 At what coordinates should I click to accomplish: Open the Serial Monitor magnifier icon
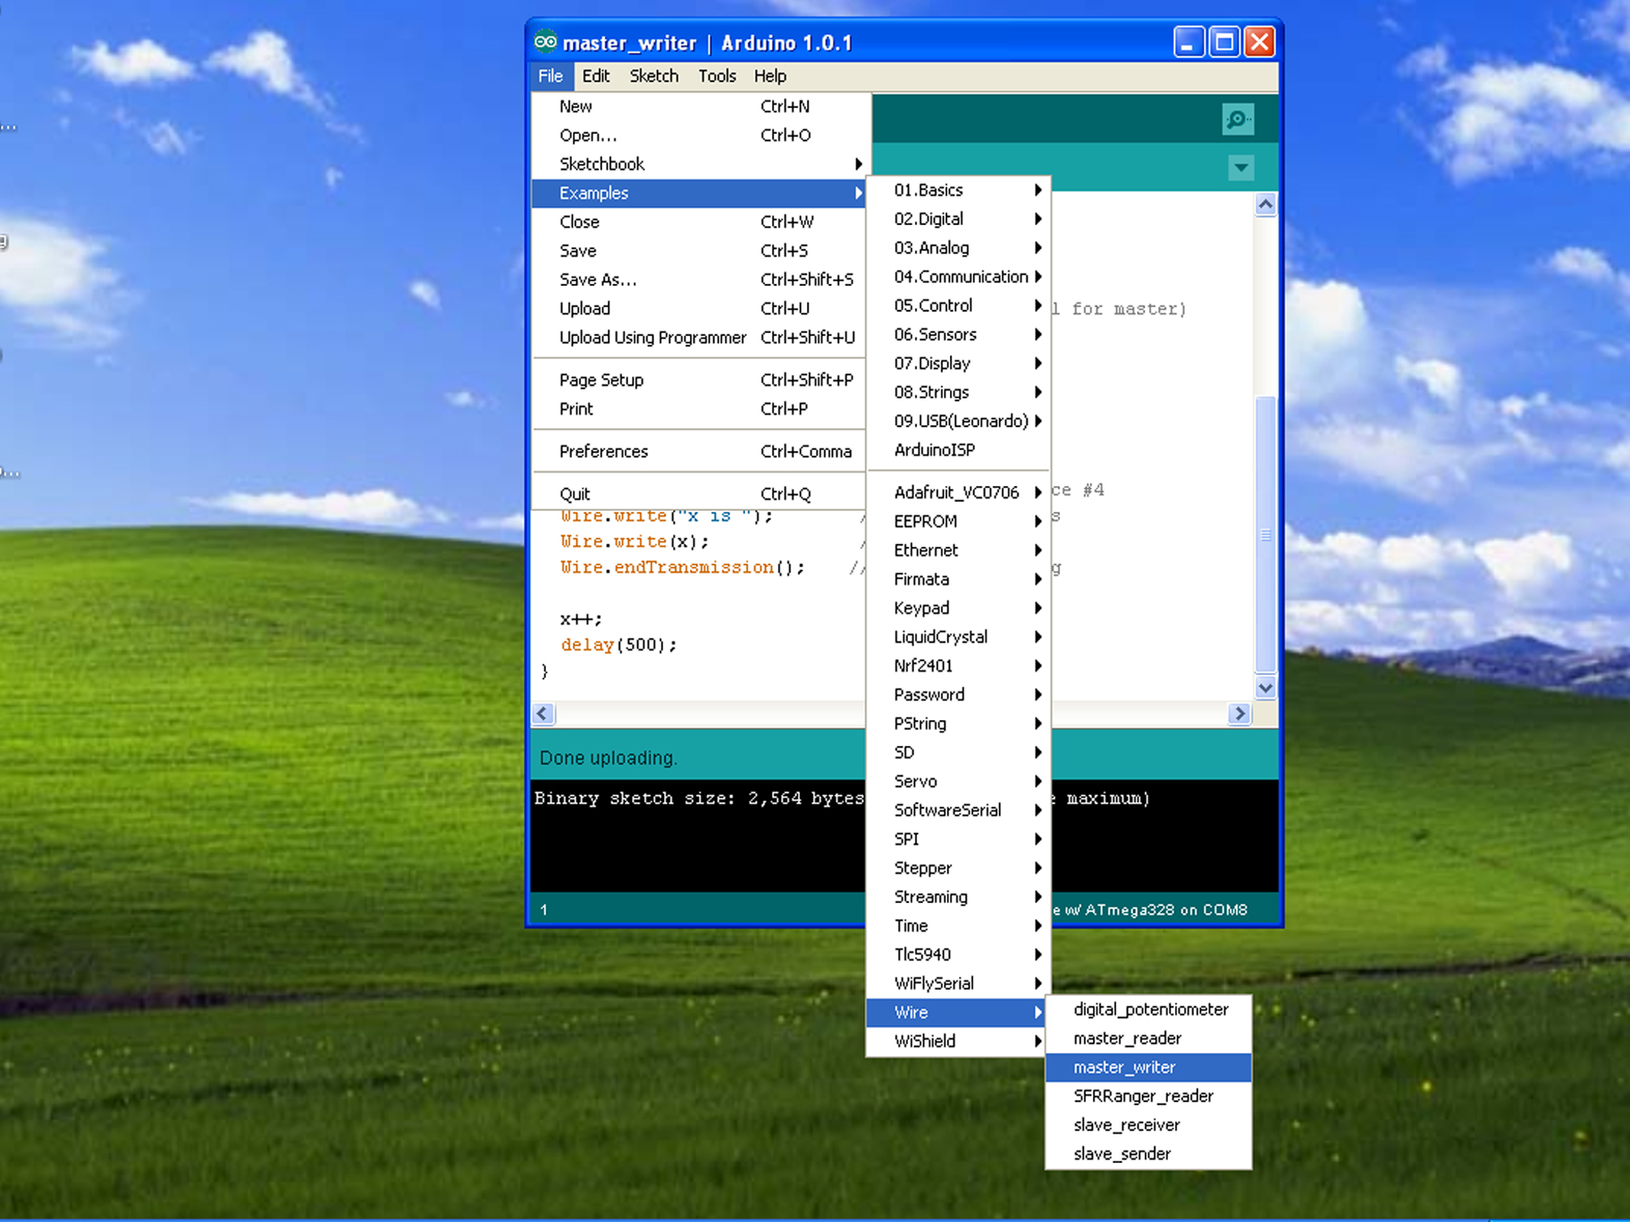(1238, 119)
